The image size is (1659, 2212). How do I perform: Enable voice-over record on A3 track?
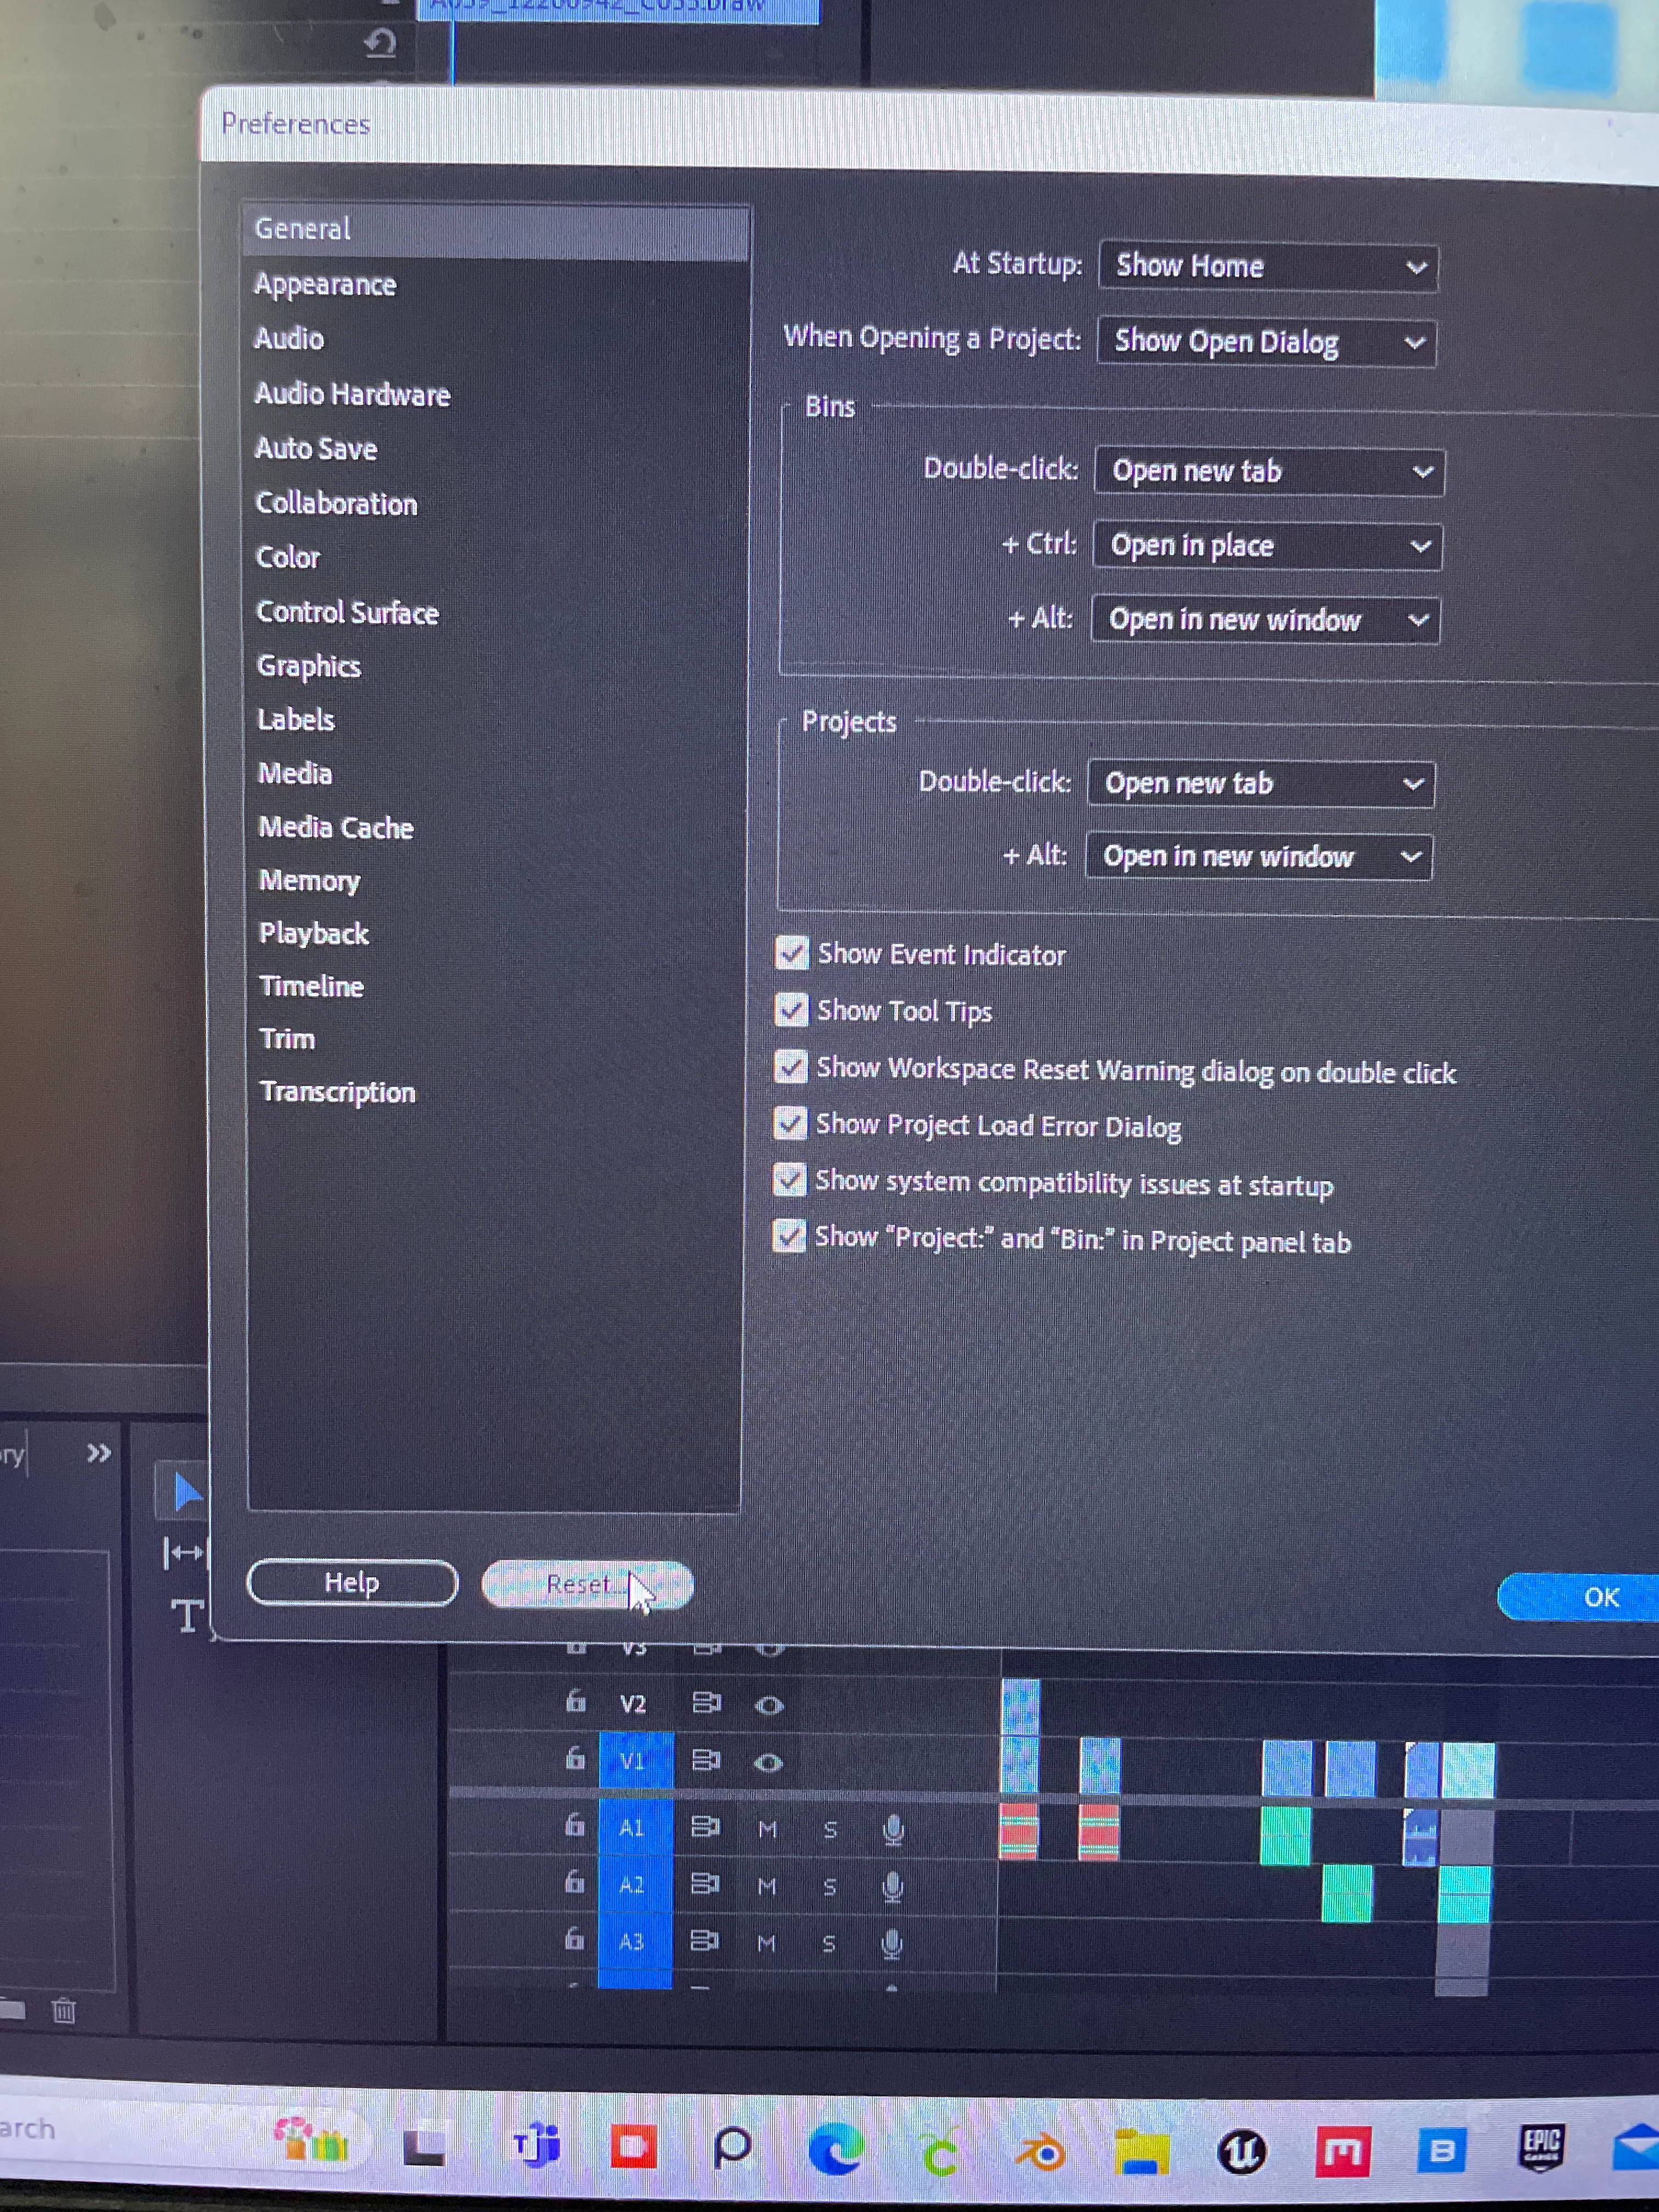[x=891, y=1943]
